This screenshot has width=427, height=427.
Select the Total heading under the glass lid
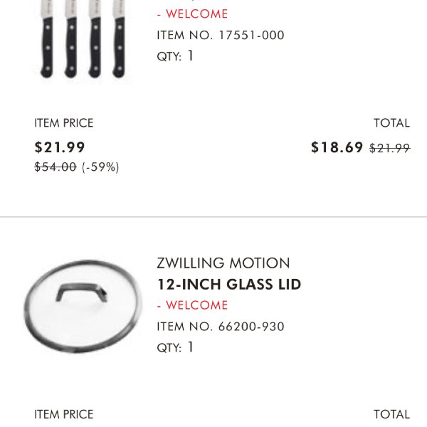pos(391,414)
